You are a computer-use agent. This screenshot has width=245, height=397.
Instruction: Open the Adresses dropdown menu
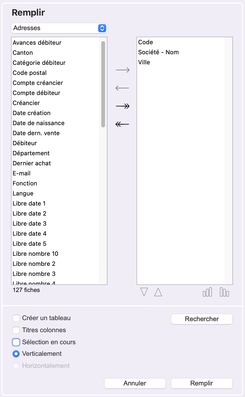click(x=59, y=28)
